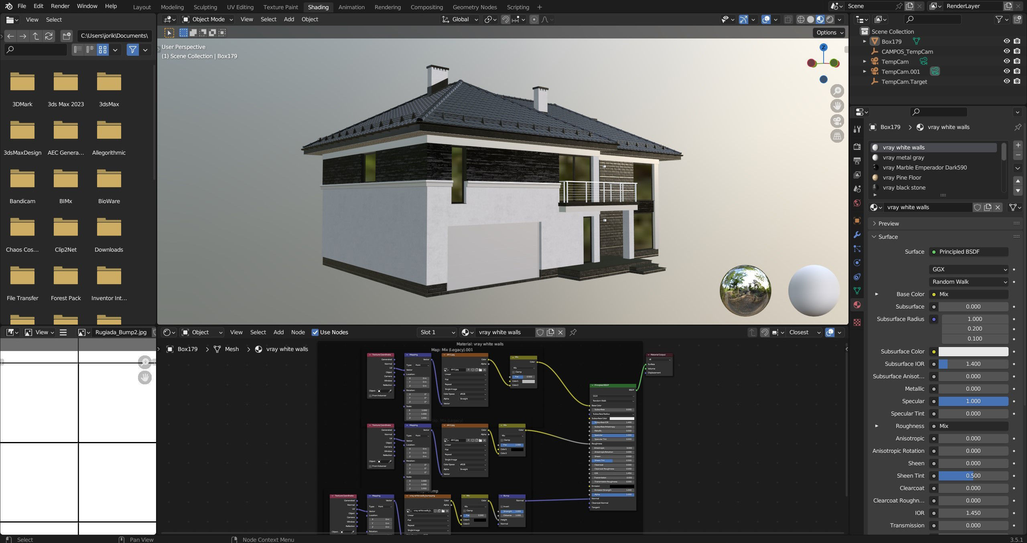The width and height of the screenshot is (1027, 543).
Task: Select vray metal gray material slot
Action: pyautogui.click(x=933, y=157)
